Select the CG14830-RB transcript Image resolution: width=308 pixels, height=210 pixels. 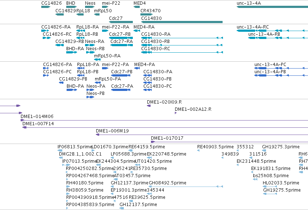coord(182,45)
